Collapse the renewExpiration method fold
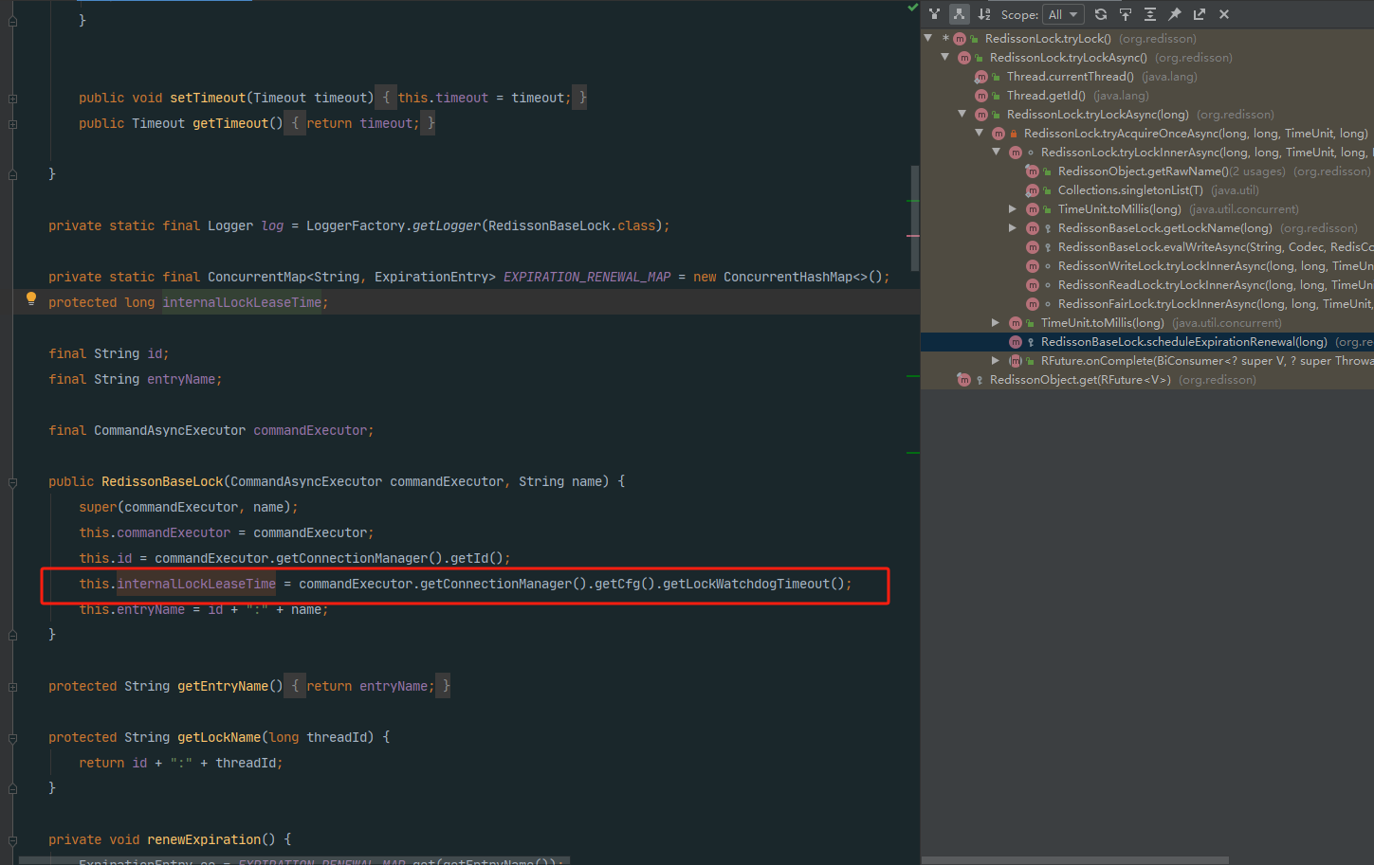 click(x=12, y=840)
